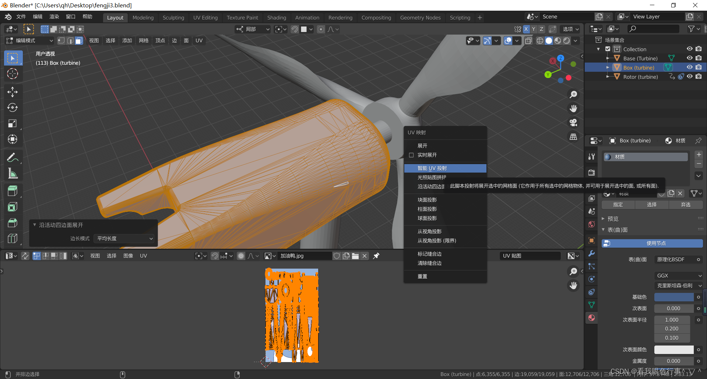Toggle X axis mirror button
The image size is (707, 379).
click(x=526, y=29)
